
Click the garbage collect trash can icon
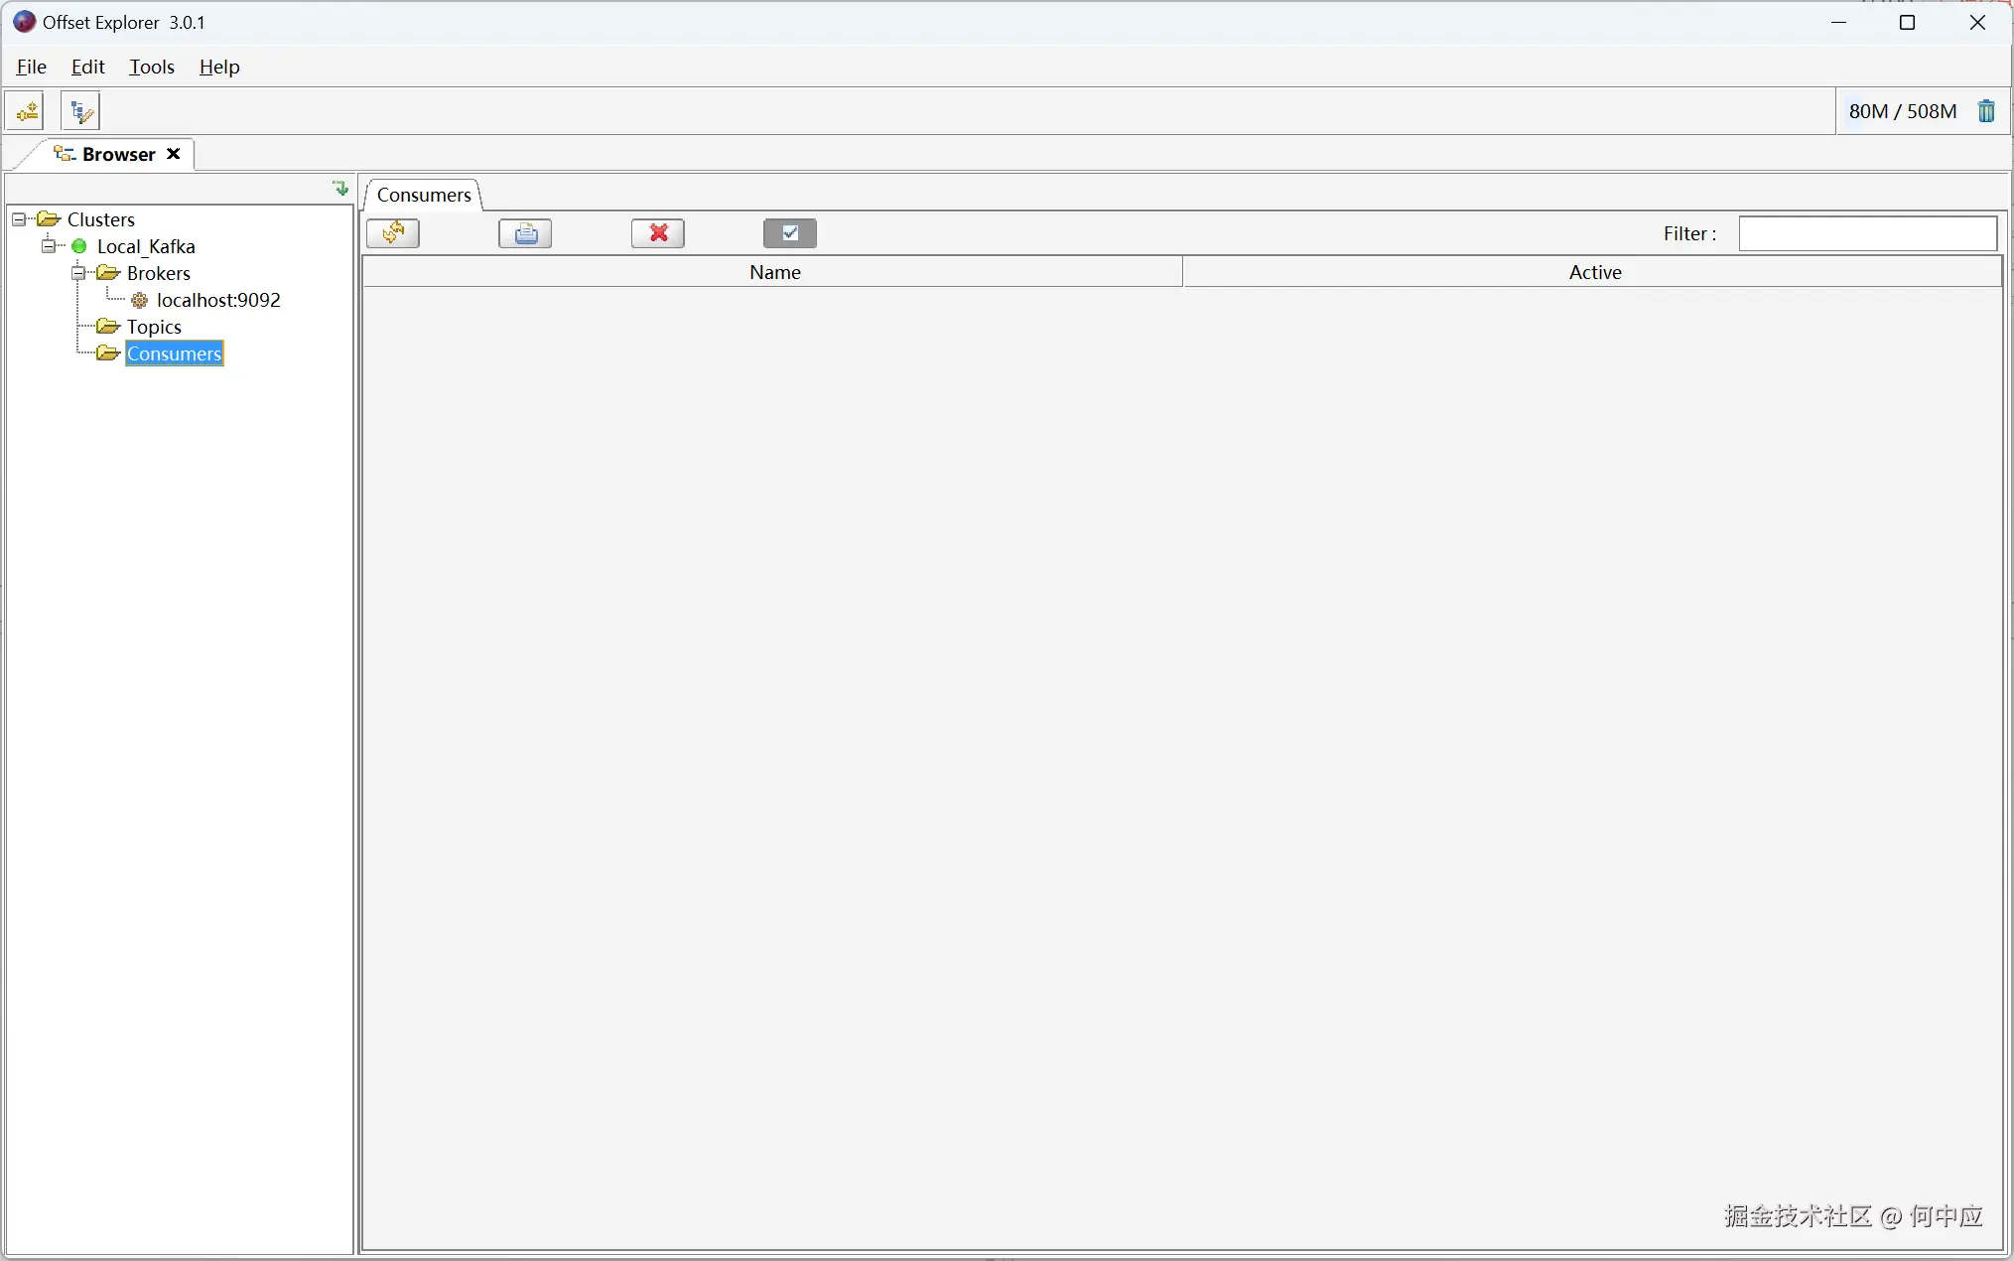tap(1985, 111)
